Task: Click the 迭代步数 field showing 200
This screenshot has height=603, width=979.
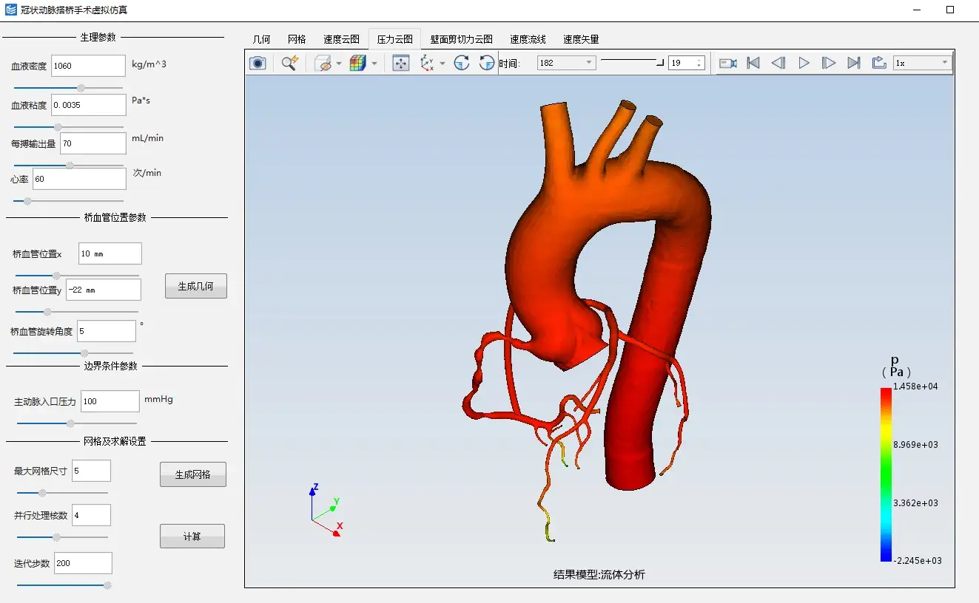Action: [83, 563]
